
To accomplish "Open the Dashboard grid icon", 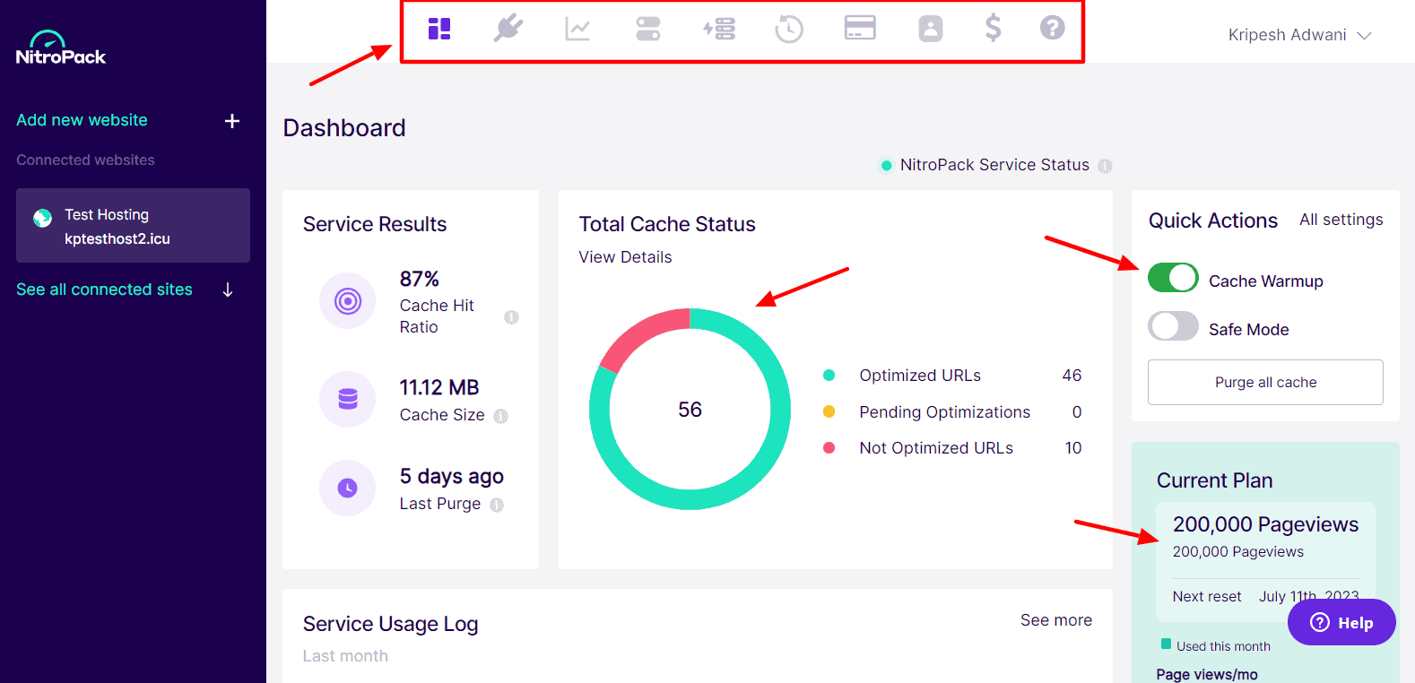I will (x=439, y=29).
